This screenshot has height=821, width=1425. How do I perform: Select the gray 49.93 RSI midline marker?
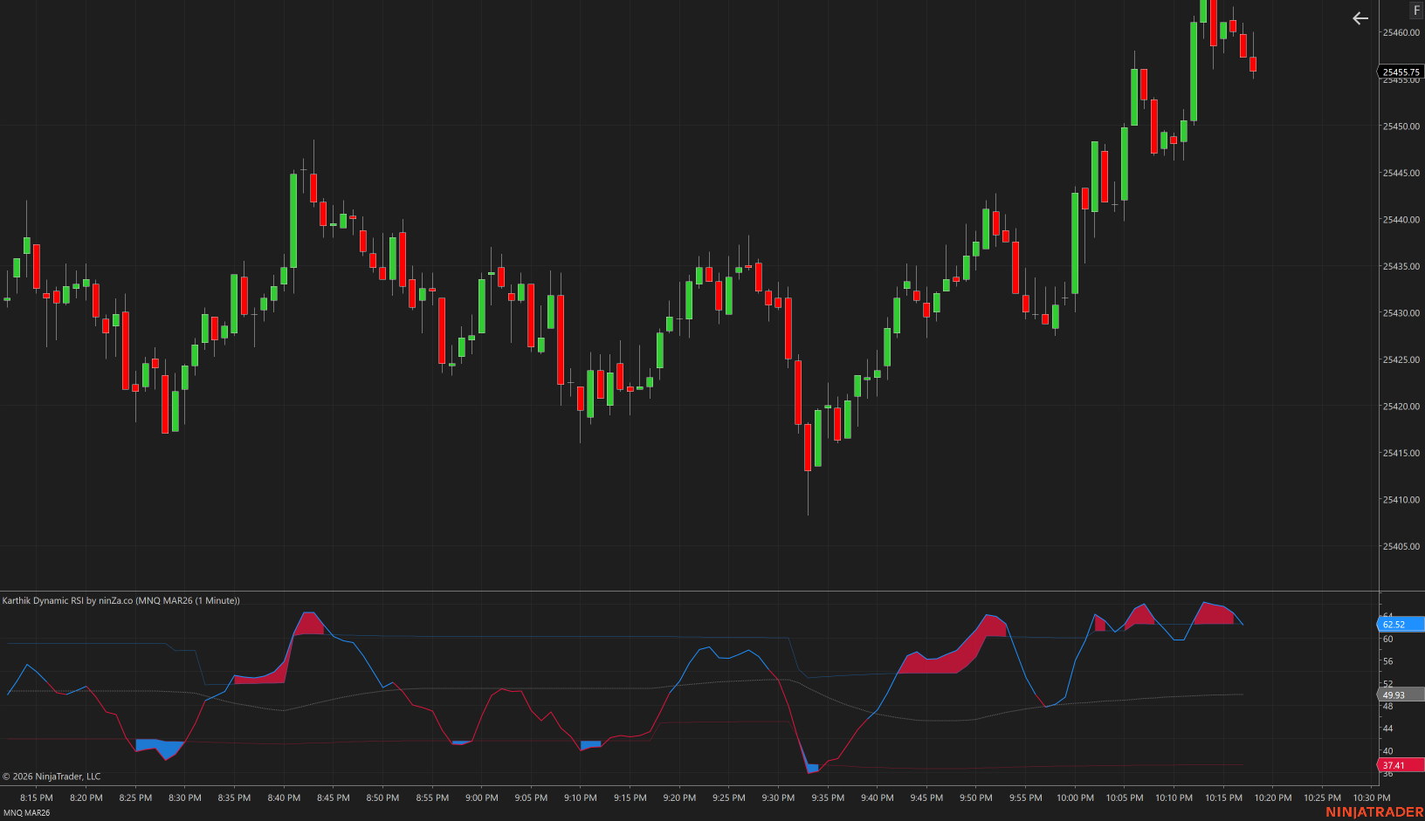1400,694
